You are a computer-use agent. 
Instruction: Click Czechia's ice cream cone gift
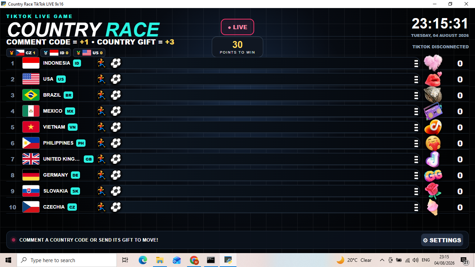click(433, 207)
